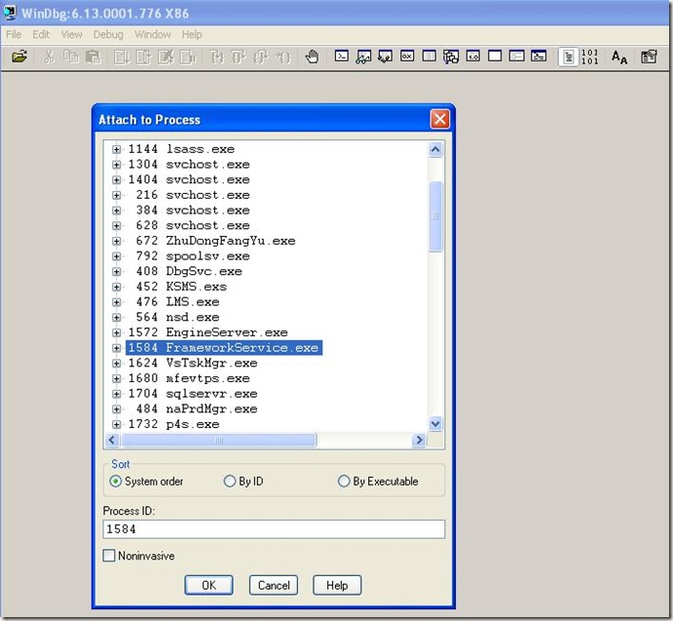Viewport: 673px width, 621px height.
Task: Select the By Executable sort option
Action: tap(344, 482)
